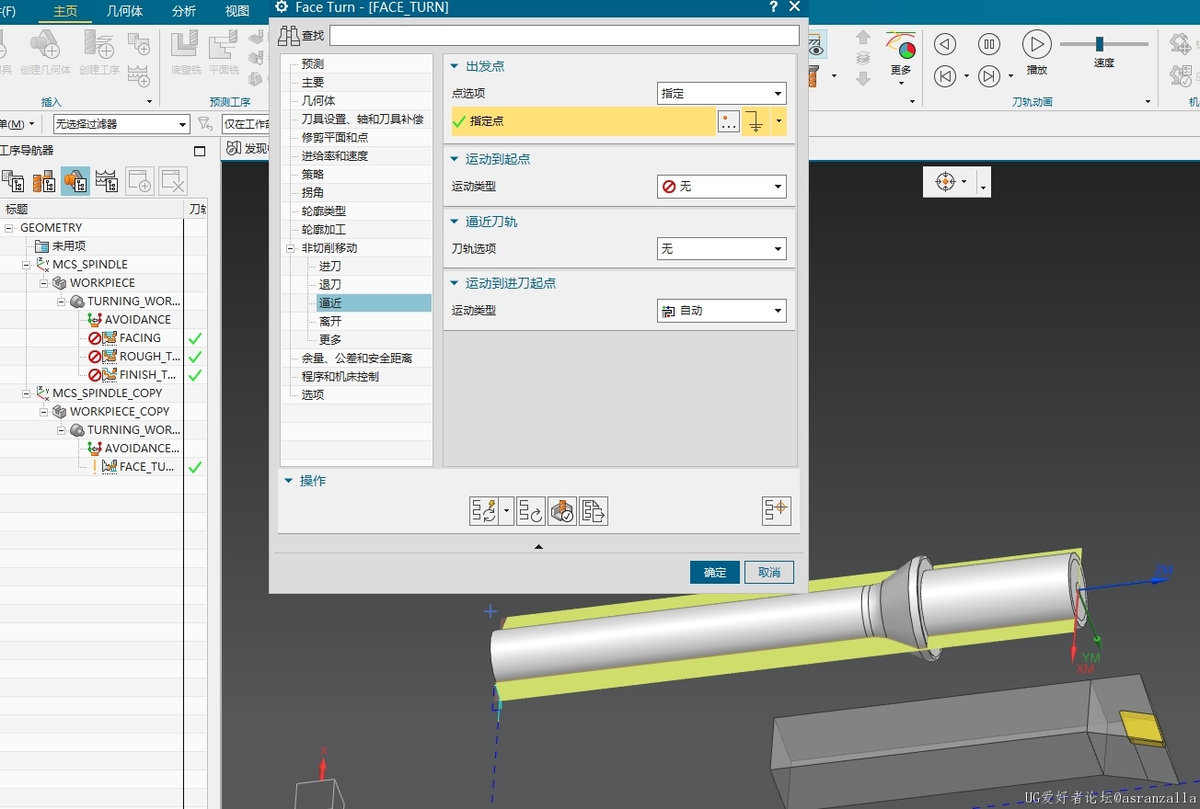Switch to the 几何体 ribbon tab
Screen dimensions: 1200x809
tap(124, 11)
